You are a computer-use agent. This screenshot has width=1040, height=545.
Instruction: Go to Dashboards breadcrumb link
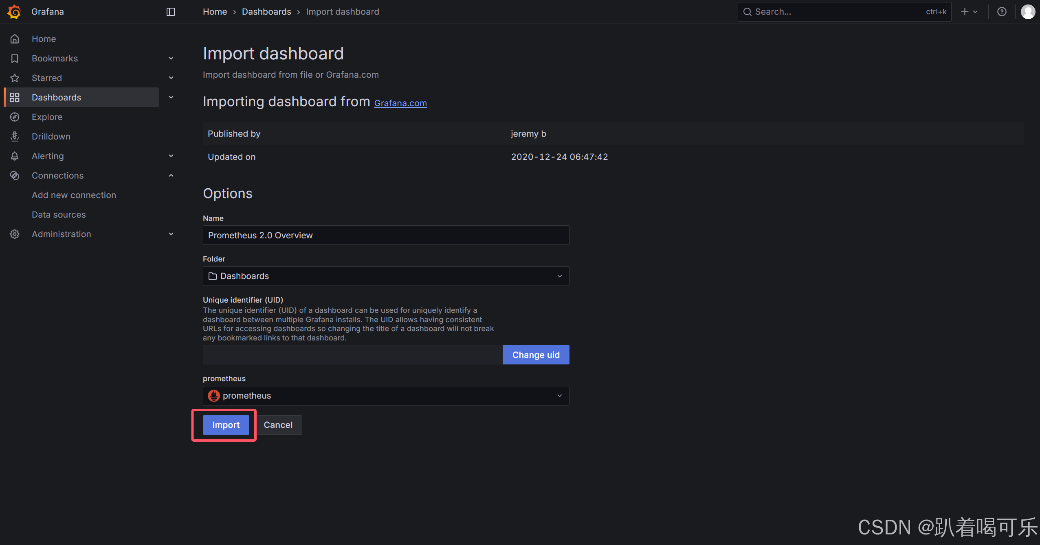pyautogui.click(x=266, y=12)
